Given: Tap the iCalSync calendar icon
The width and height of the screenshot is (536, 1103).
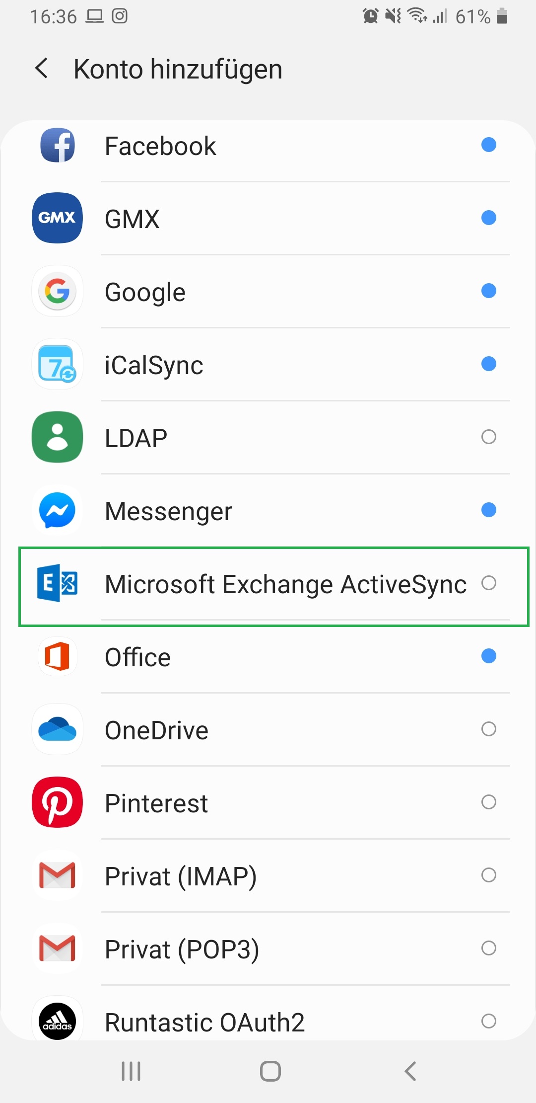Looking at the screenshot, I should [58, 364].
